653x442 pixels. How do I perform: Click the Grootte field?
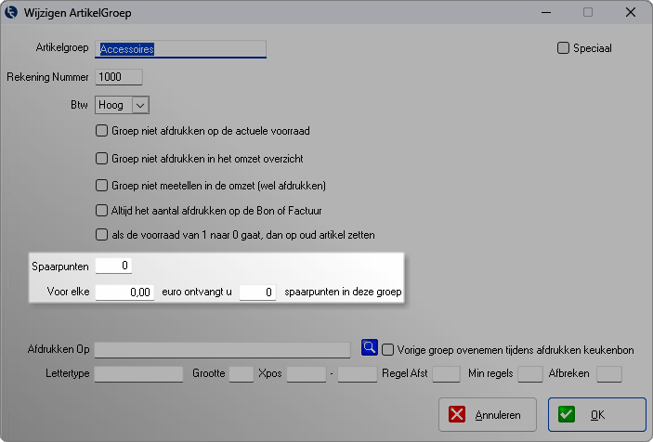coord(242,374)
